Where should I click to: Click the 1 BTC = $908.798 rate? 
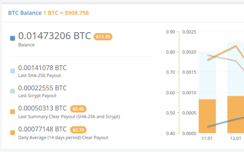pyautogui.click(x=66, y=13)
